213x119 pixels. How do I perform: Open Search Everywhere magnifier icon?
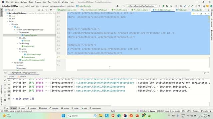tap(204, 6)
